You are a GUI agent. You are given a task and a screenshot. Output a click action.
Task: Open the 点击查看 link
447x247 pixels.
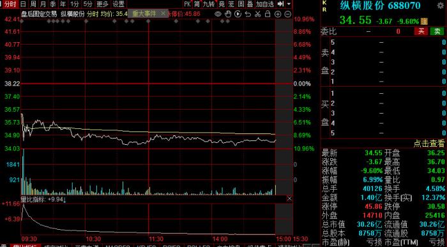click(429, 144)
